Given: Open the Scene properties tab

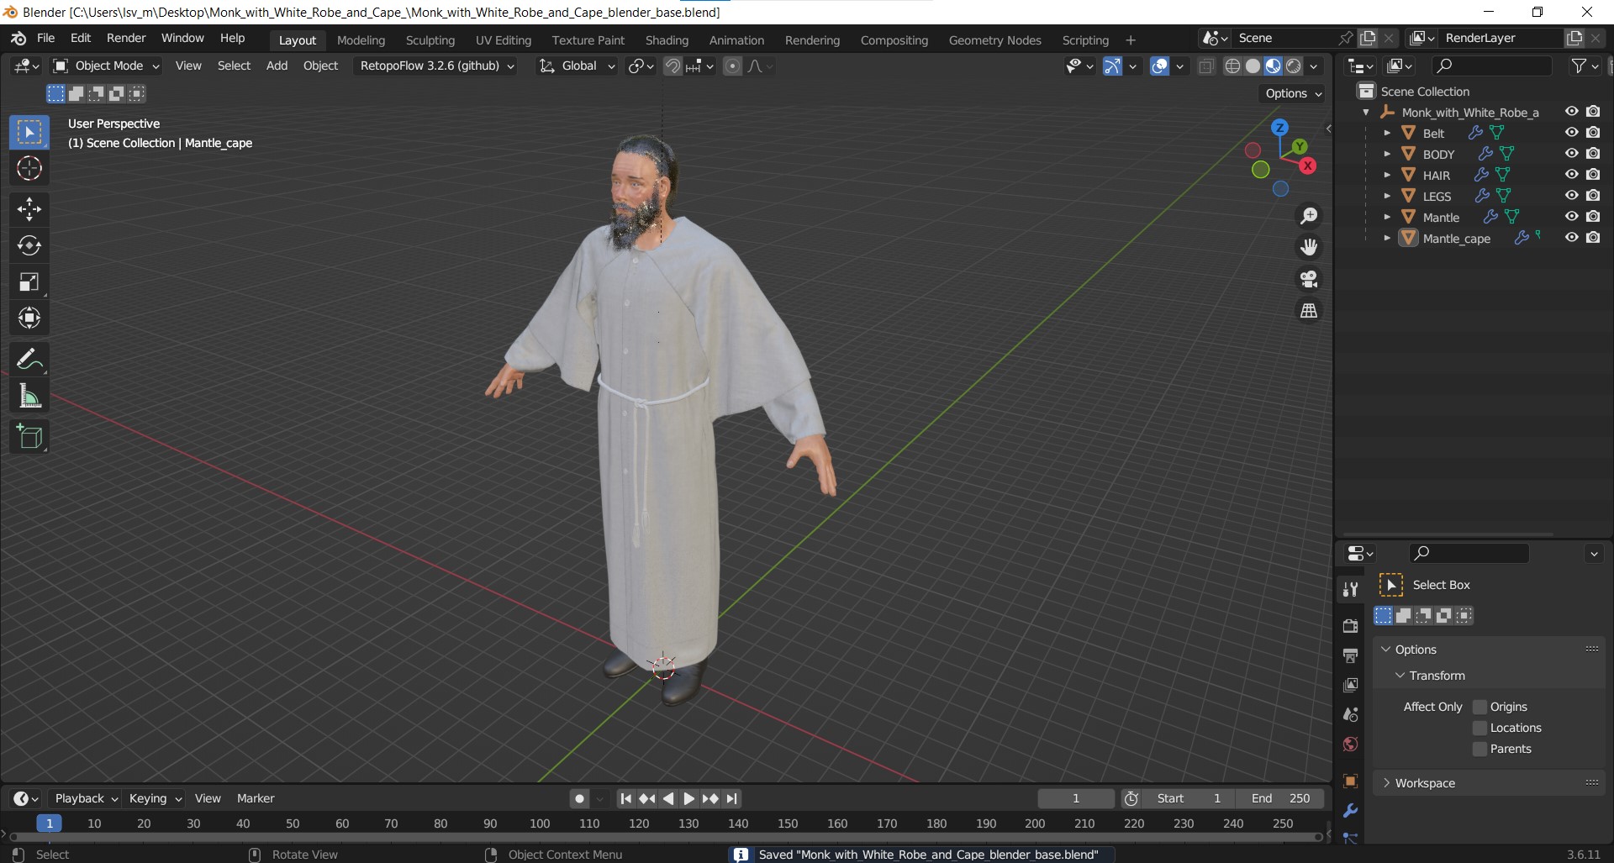Looking at the screenshot, I should click(x=1351, y=714).
